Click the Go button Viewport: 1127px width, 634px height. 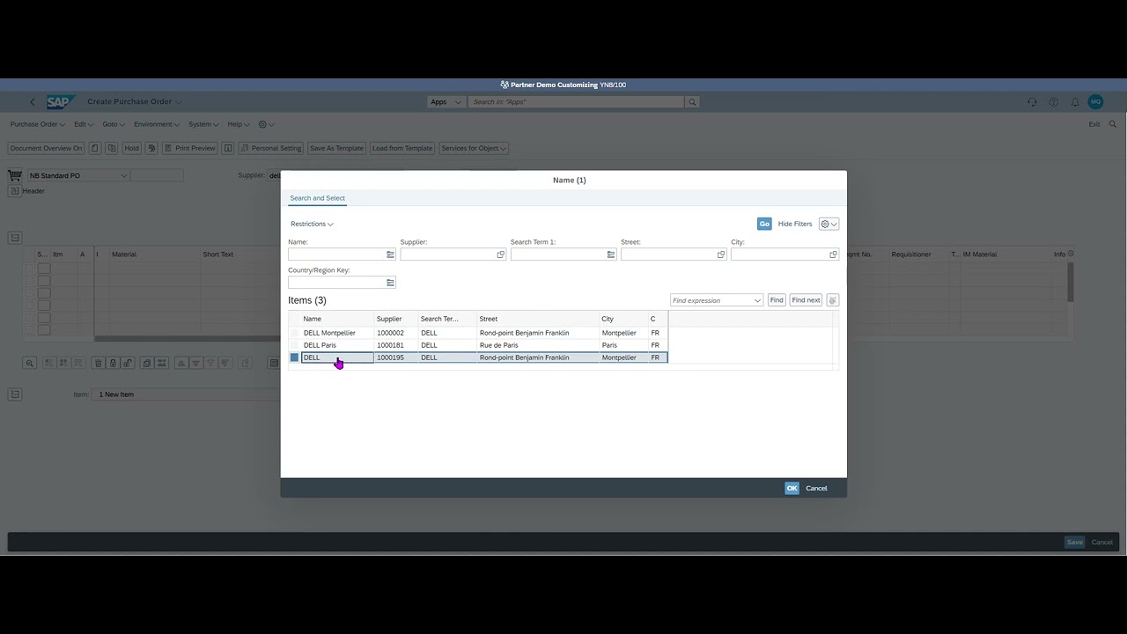coord(764,224)
